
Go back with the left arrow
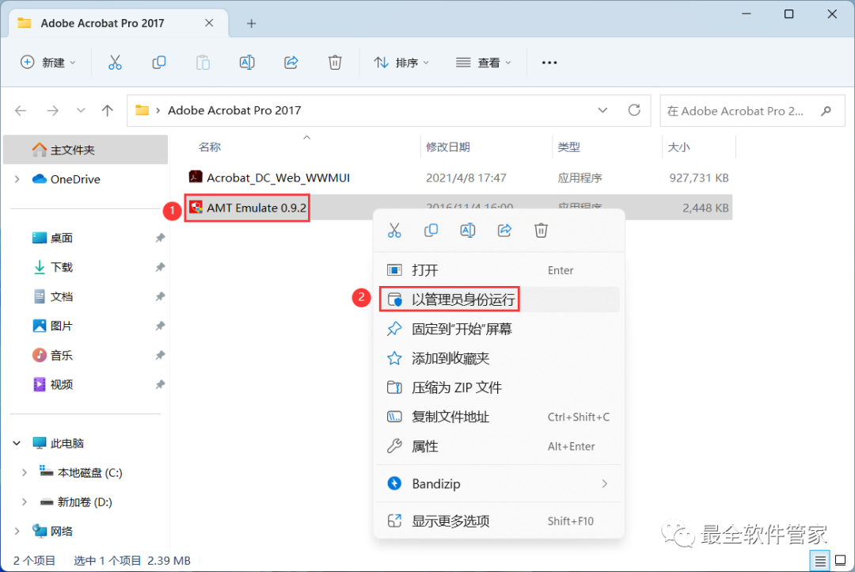click(x=21, y=111)
